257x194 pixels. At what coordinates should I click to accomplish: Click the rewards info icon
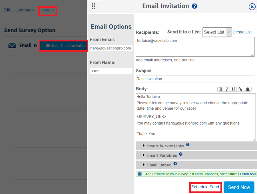[x=140, y=174]
